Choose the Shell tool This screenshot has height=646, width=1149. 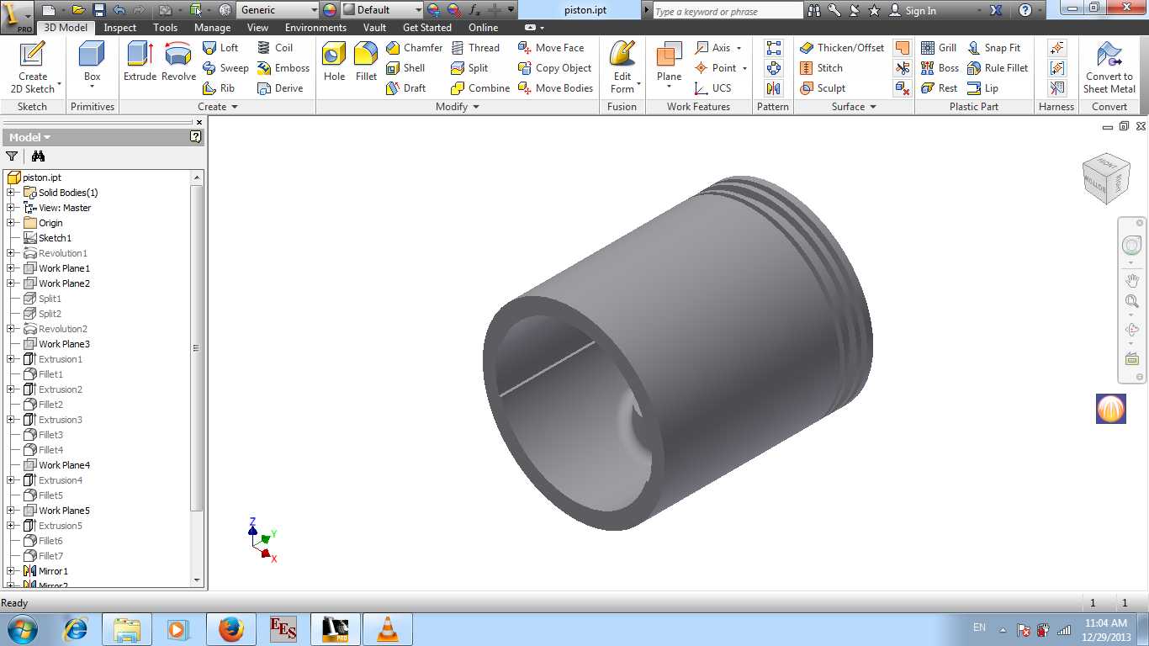pyautogui.click(x=405, y=68)
